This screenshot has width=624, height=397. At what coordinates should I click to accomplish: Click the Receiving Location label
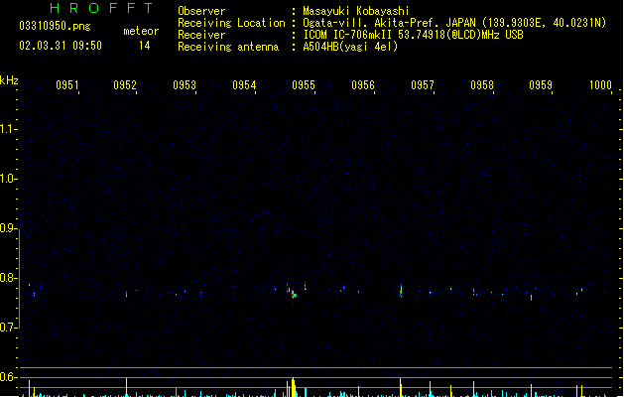coord(231,23)
